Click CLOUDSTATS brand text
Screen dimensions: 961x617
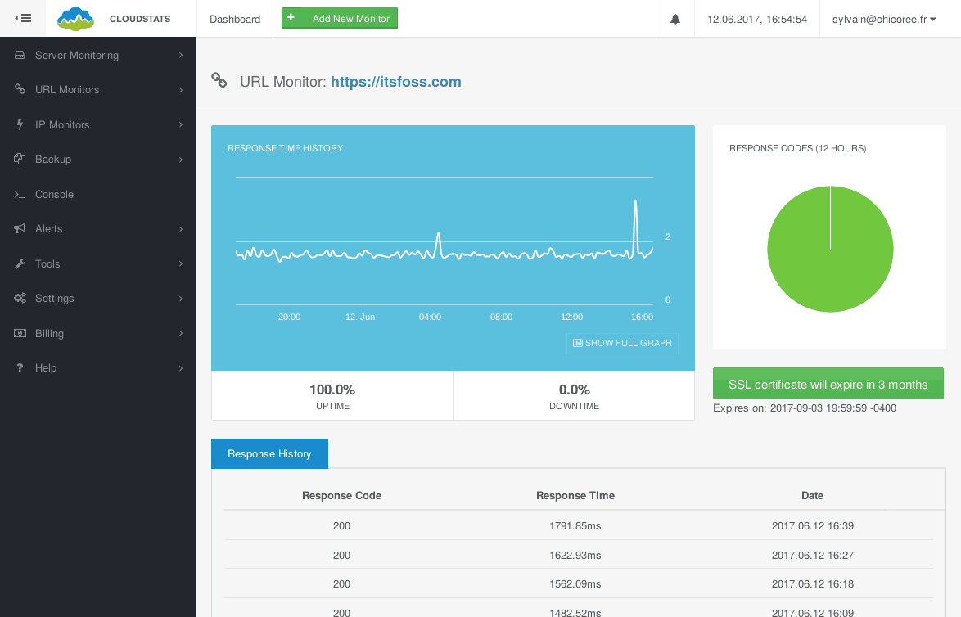pyautogui.click(x=140, y=19)
